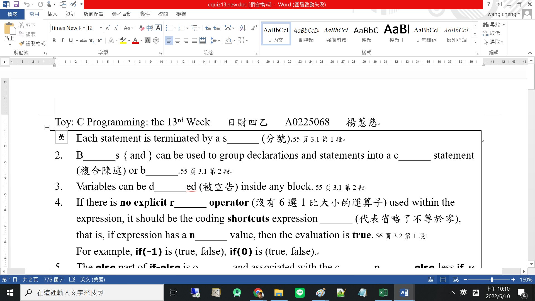Click the Save icon in quick access toolbar

[x=16, y=4]
